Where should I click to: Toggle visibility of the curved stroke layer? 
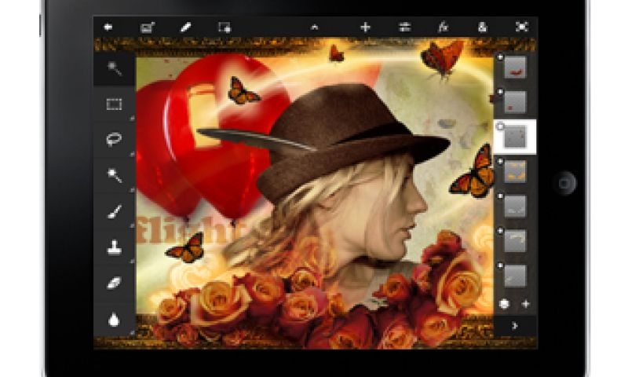500,231
